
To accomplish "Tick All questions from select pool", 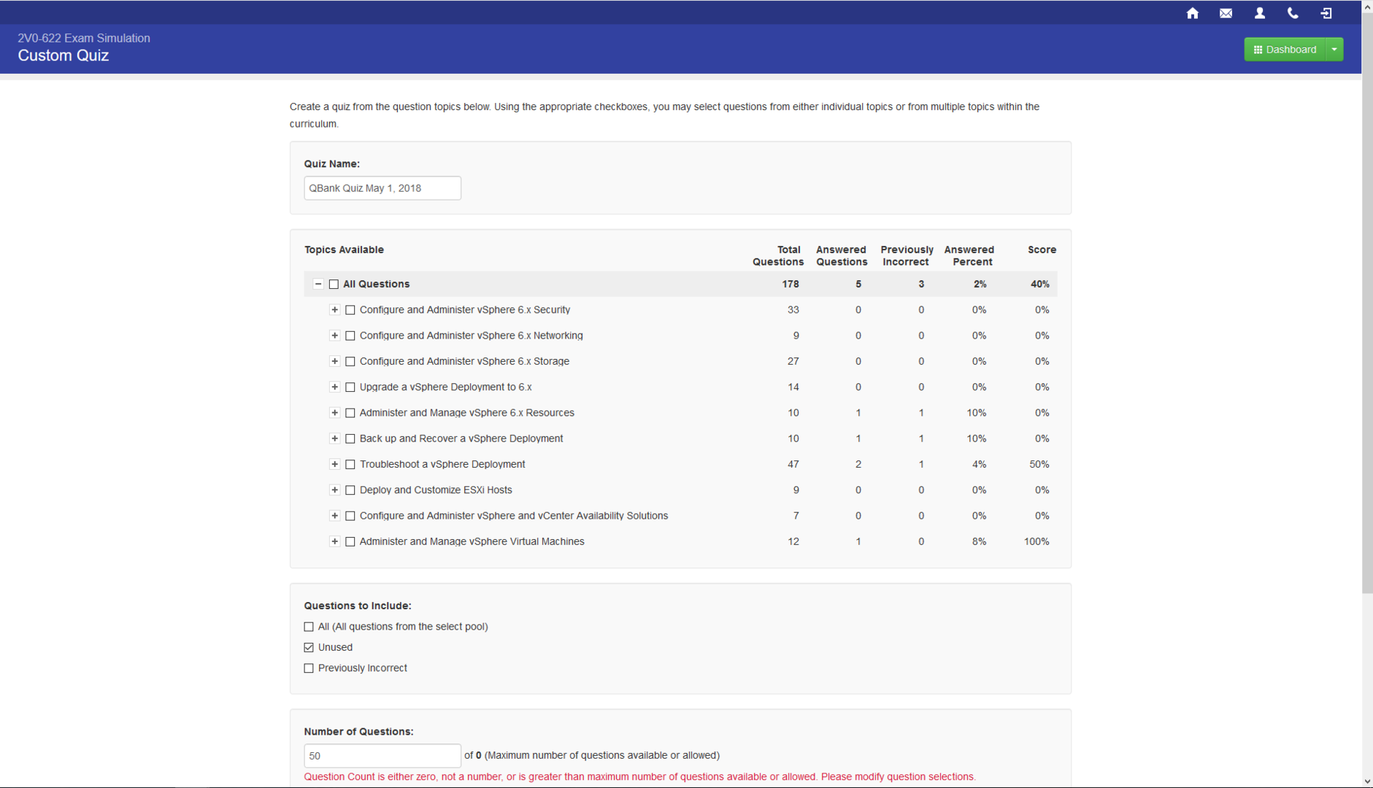I will [309, 627].
